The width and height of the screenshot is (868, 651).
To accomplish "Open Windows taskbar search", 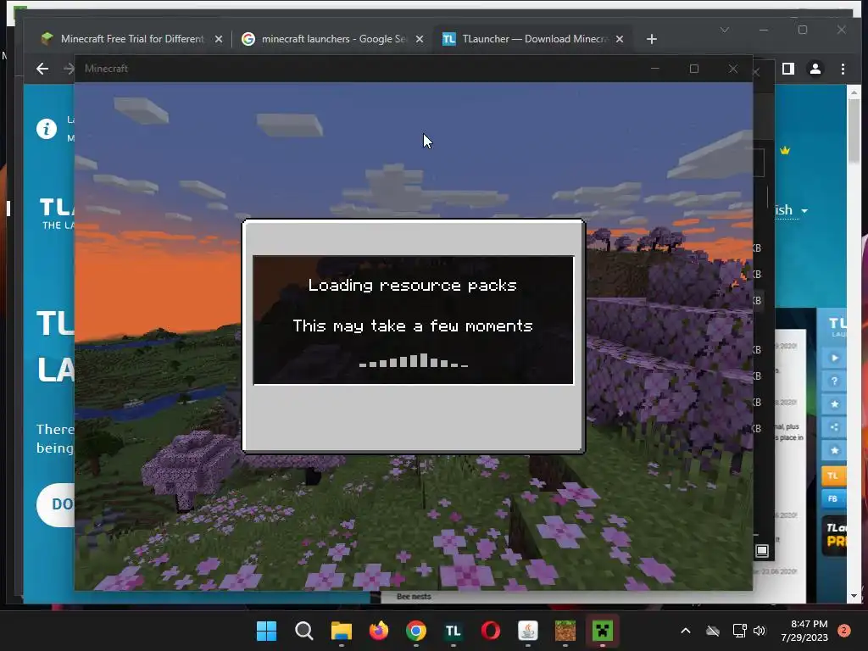I will pyautogui.click(x=304, y=631).
